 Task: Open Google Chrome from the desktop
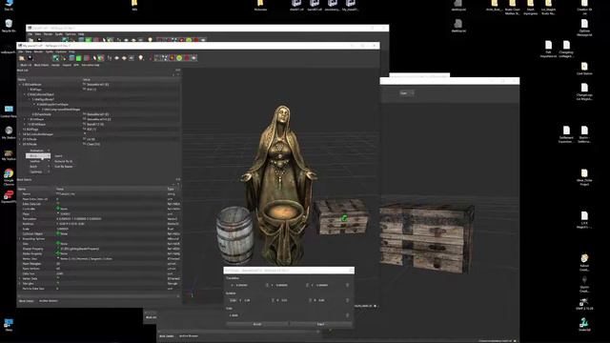pyautogui.click(x=9, y=175)
